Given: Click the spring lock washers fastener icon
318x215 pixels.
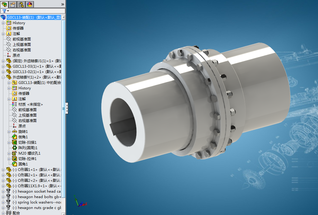Looking at the screenshot, I should point(8,202).
